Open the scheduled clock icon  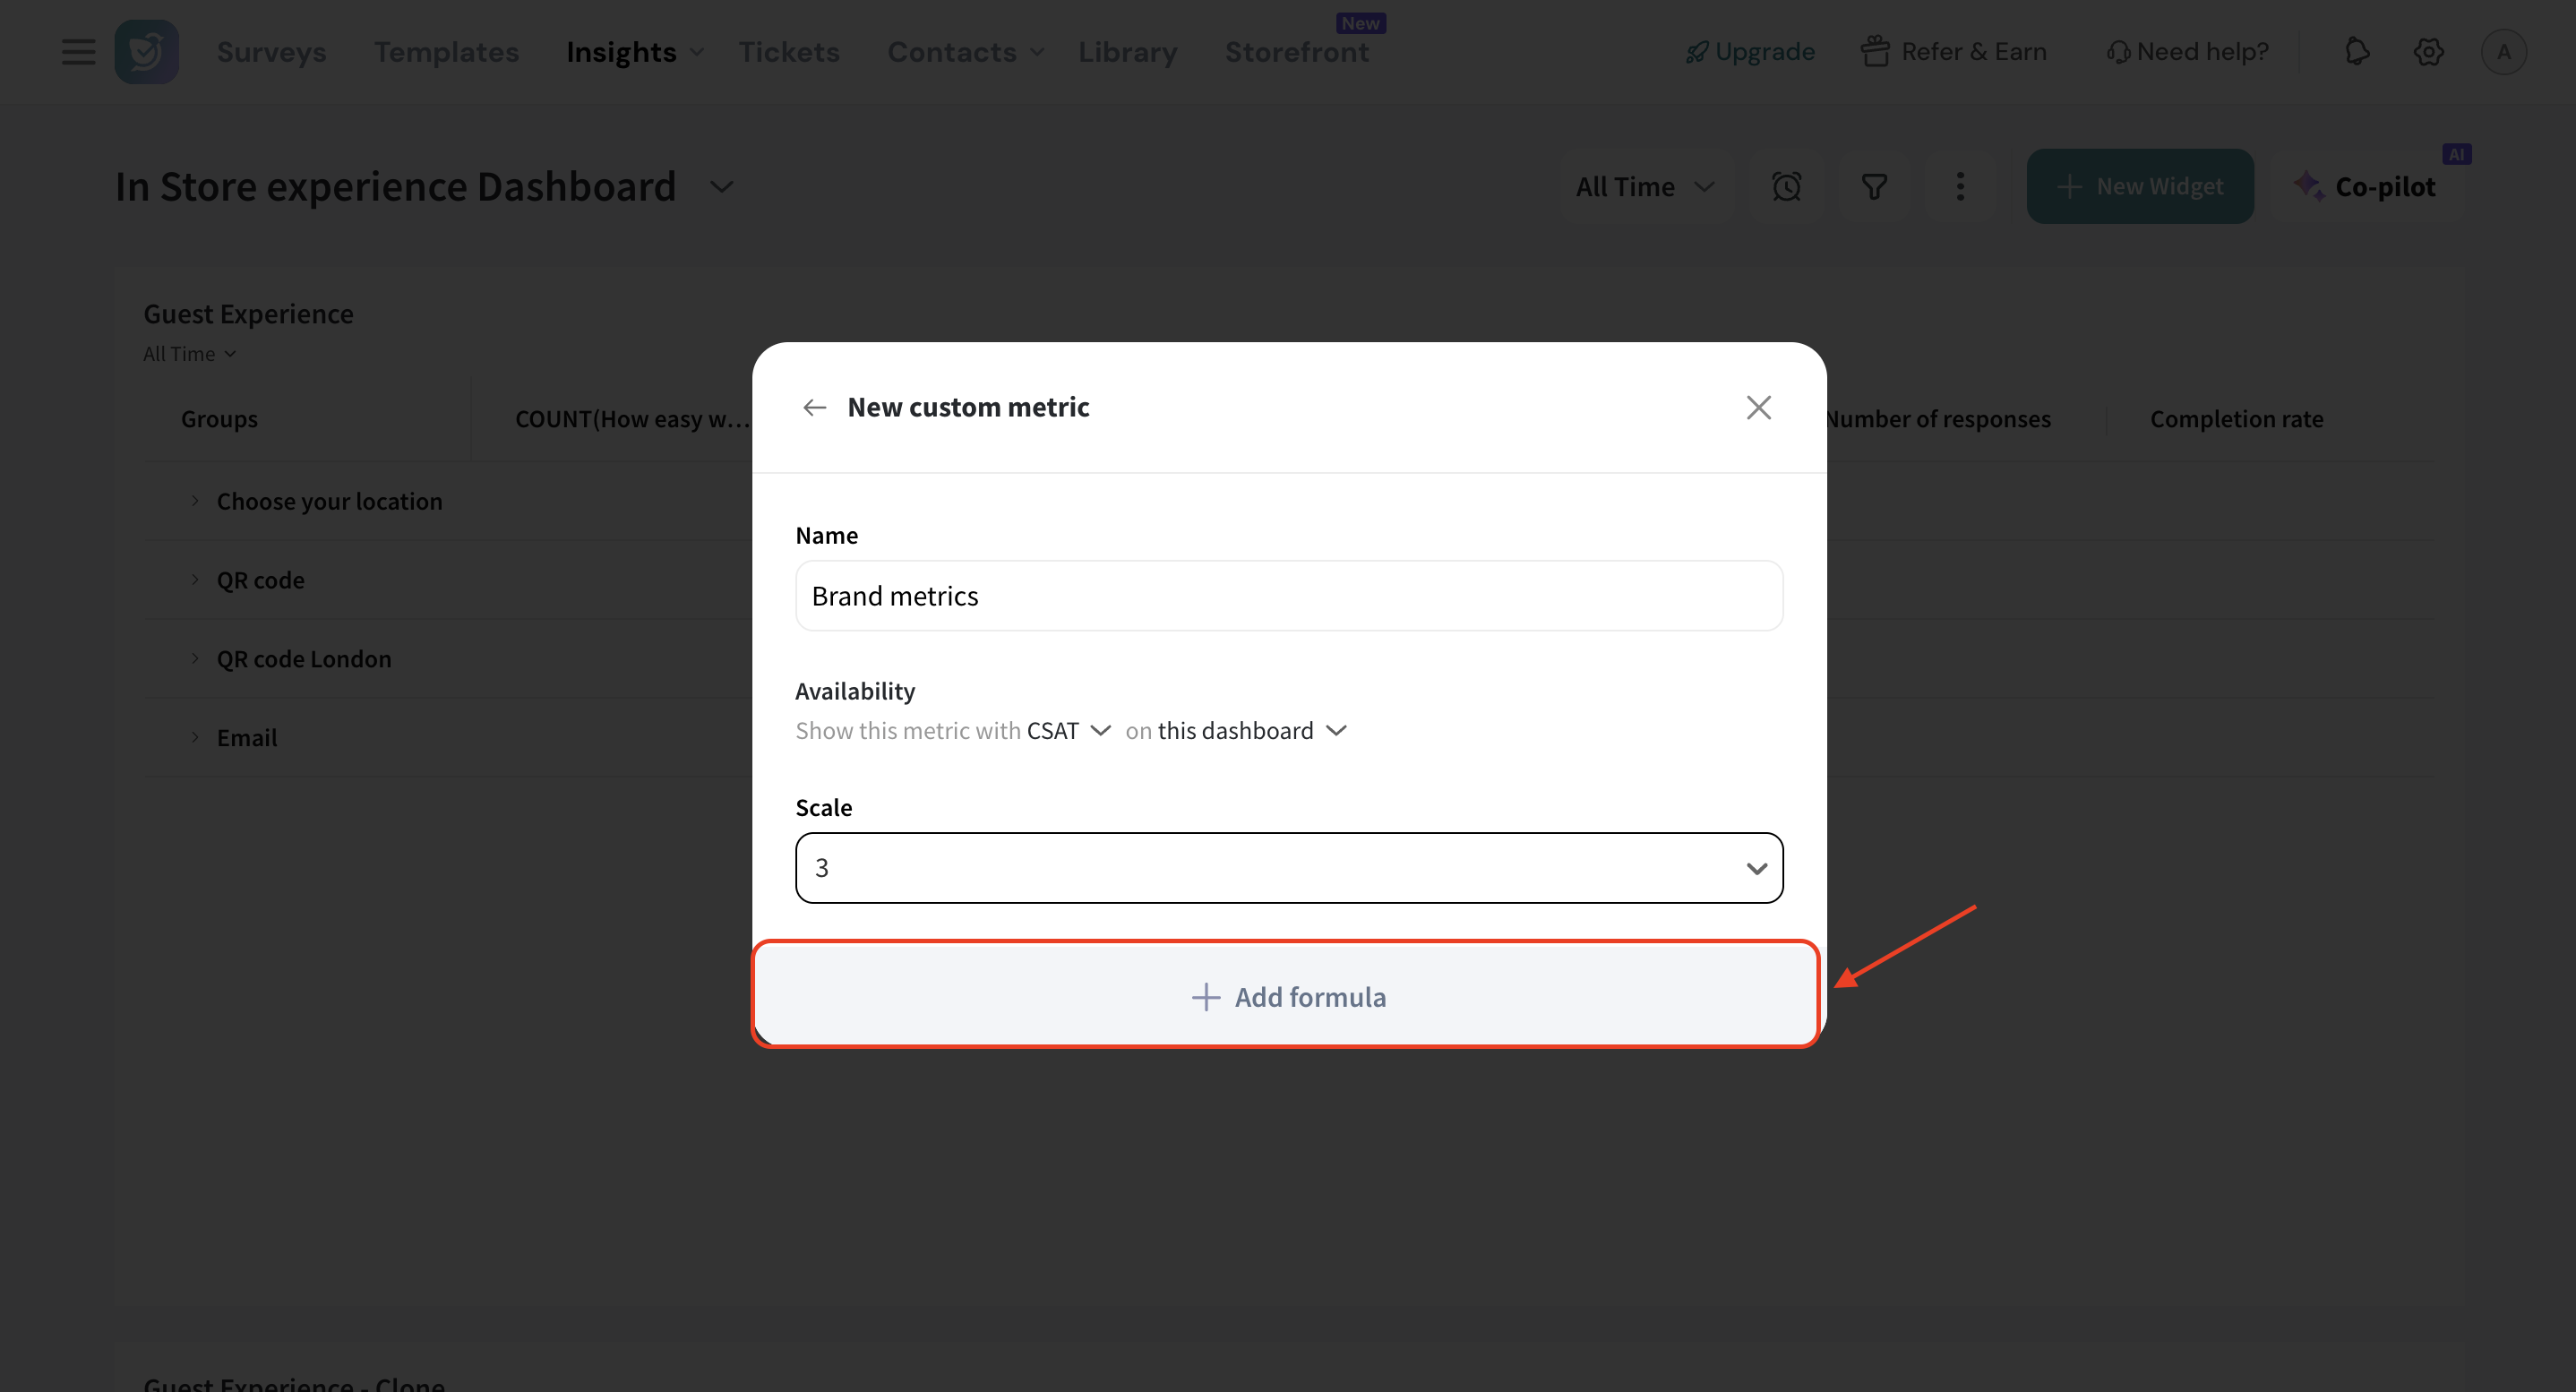click(x=1786, y=187)
